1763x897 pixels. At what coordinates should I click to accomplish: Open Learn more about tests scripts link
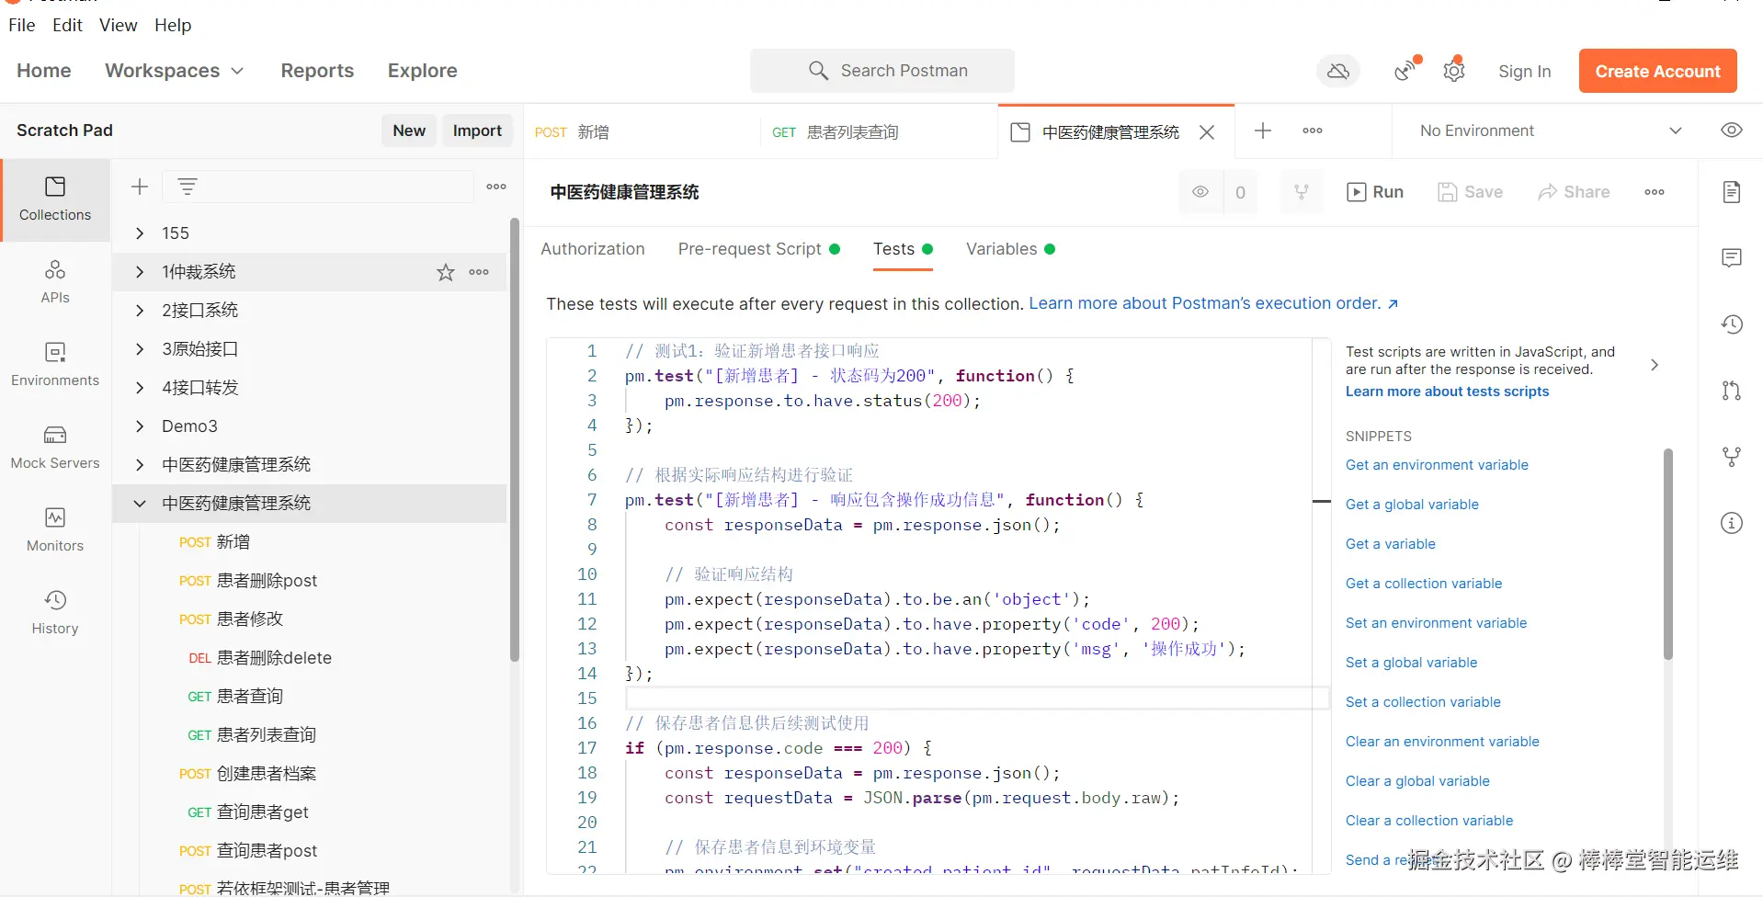pyautogui.click(x=1447, y=392)
